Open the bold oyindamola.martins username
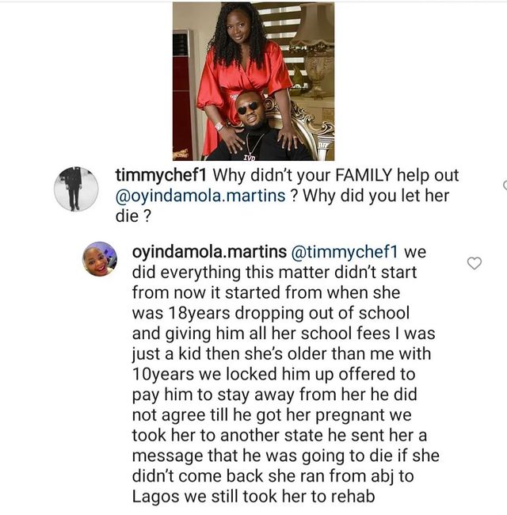This screenshot has width=507, height=515. 209,252
